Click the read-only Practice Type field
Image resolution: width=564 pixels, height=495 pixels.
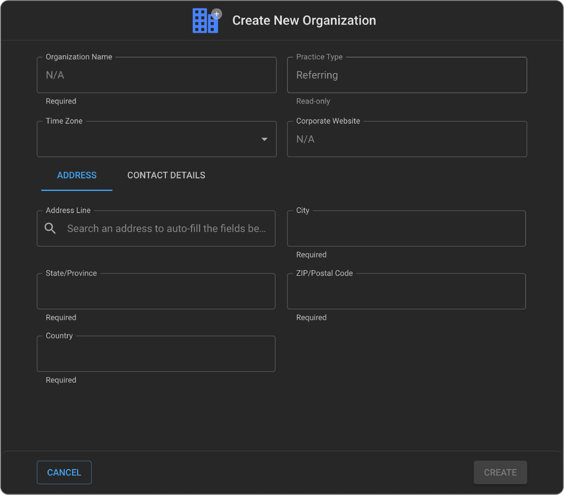point(407,75)
